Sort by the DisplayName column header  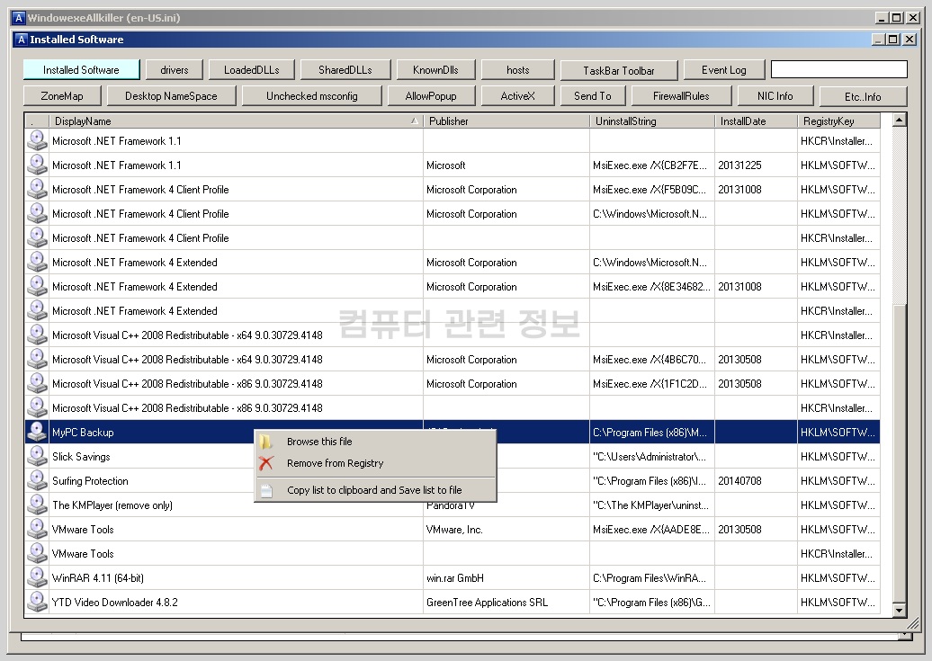[x=236, y=121]
